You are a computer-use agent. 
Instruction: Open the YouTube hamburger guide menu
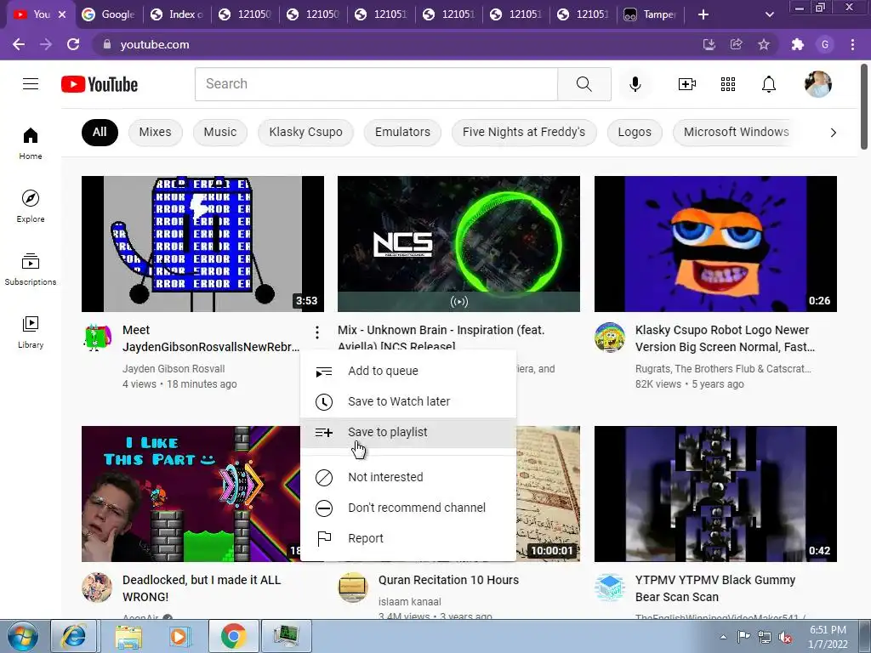click(x=31, y=84)
